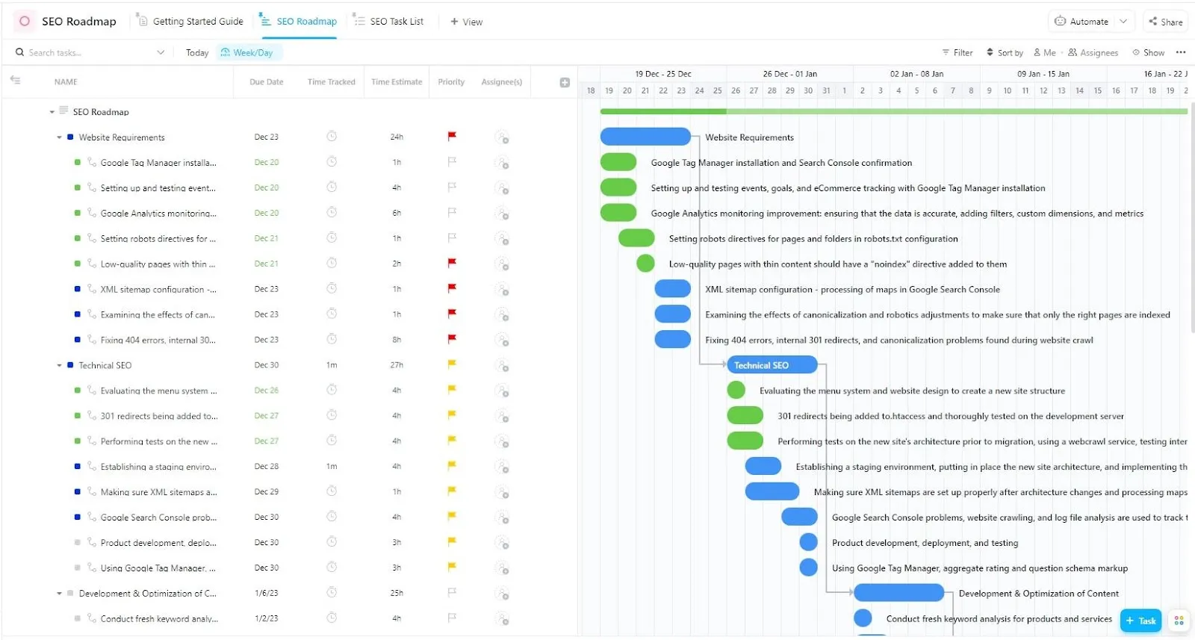Open the three-dot more options menu
The height and width of the screenshot is (640, 1195).
(1181, 52)
